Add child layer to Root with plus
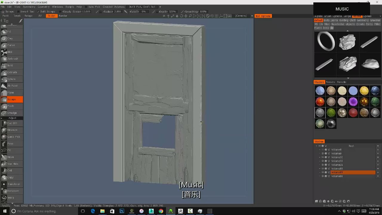382x215 pixels. [x=378, y=146]
